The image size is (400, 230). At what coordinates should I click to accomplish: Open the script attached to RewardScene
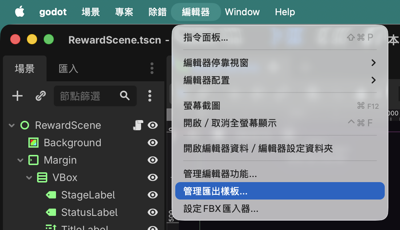click(x=138, y=125)
